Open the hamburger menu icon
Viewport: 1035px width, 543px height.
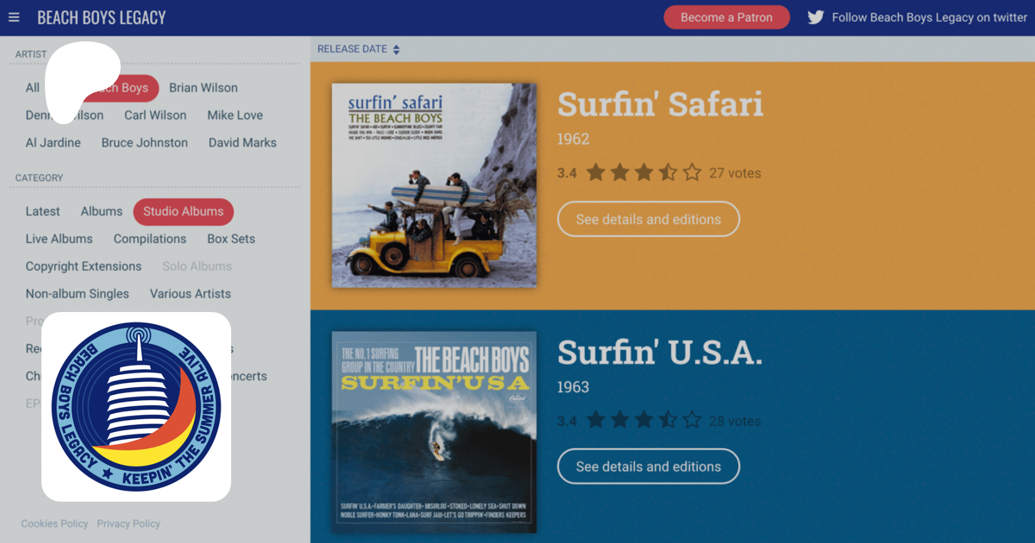14,17
